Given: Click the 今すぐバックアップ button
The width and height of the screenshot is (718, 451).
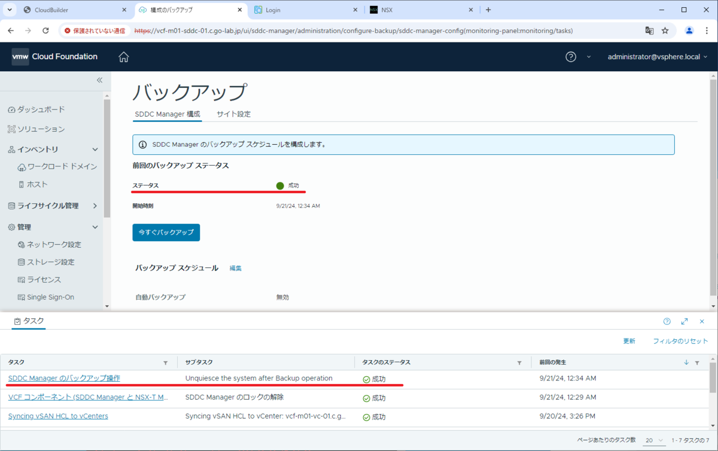Looking at the screenshot, I should point(166,232).
